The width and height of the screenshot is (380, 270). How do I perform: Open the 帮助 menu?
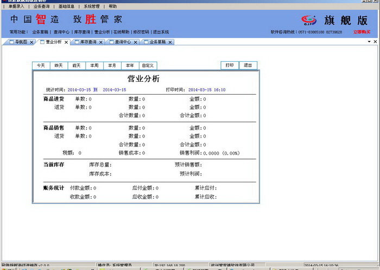pyautogui.click(x=113, y=6)
